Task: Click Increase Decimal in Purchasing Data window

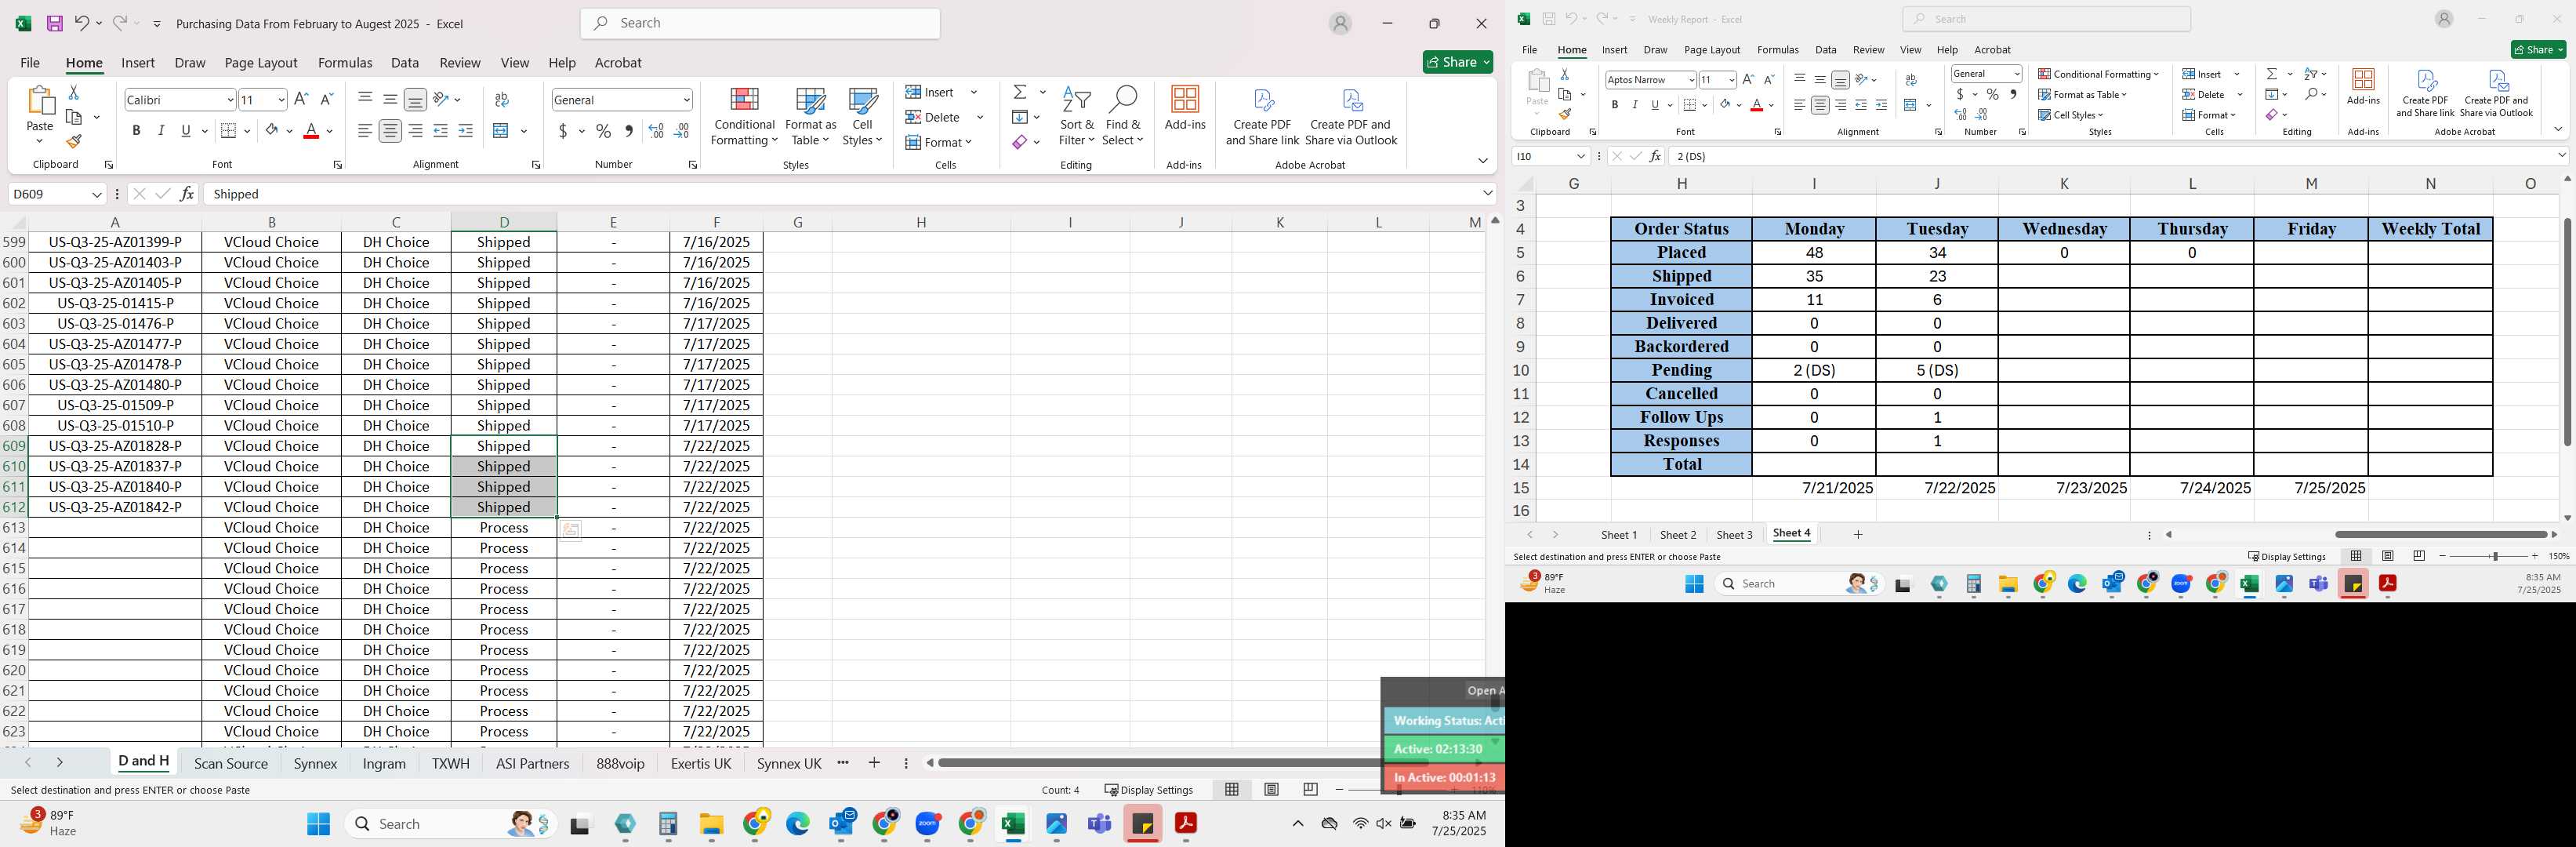Action: point(656,131)
